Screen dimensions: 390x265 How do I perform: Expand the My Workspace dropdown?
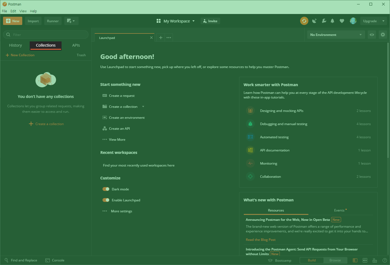pos(193,21)
